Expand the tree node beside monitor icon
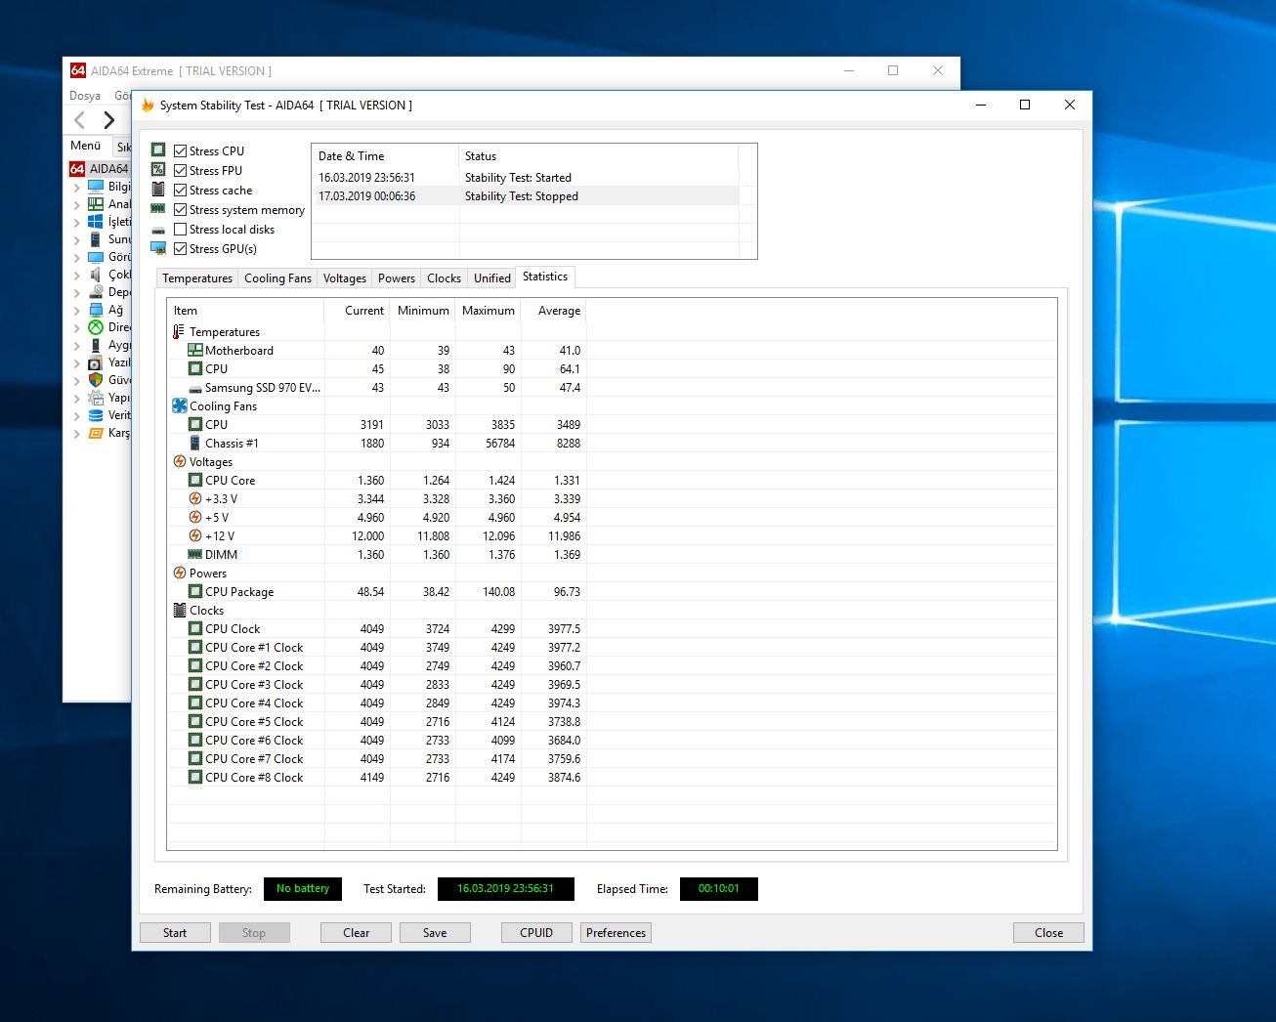 click(77, 258)
